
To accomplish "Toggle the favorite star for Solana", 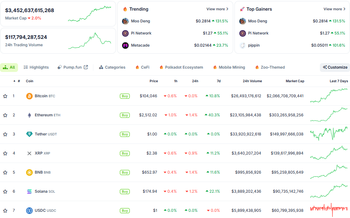I will [x=5, y=192].
